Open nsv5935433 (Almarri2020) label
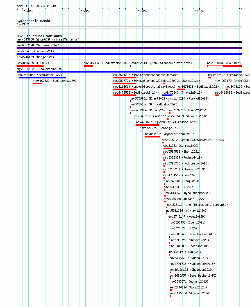The width and height of the screenshot is (250, 307). click(x=187, y=116)
